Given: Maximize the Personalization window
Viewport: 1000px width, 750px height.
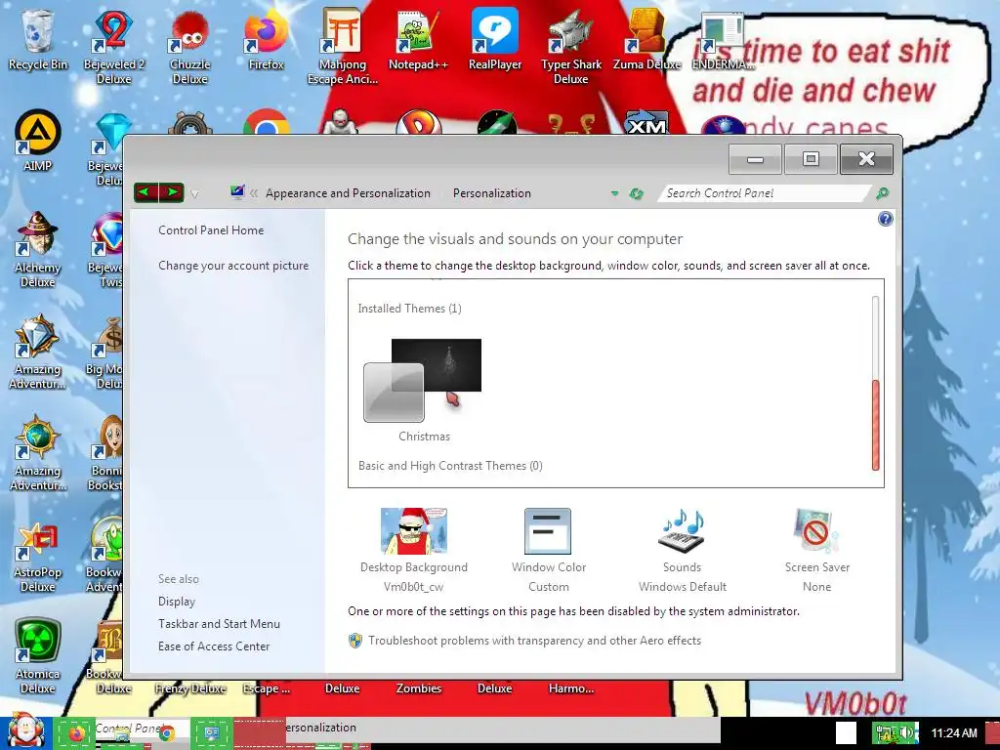Looking at the screenshot, I should pos(811,159).
